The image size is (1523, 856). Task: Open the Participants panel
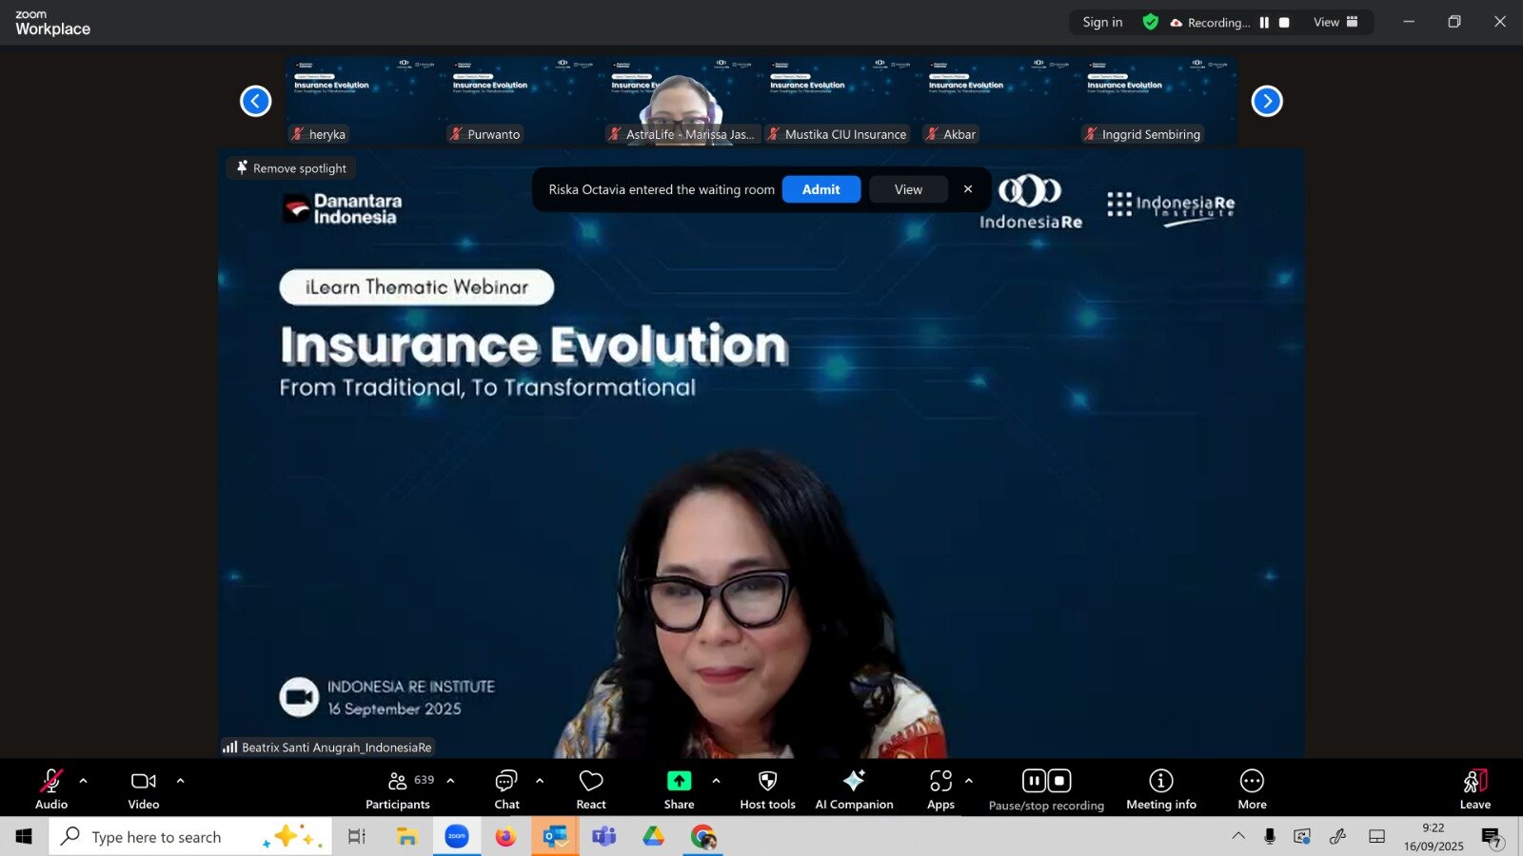click(x=398, y=789)
